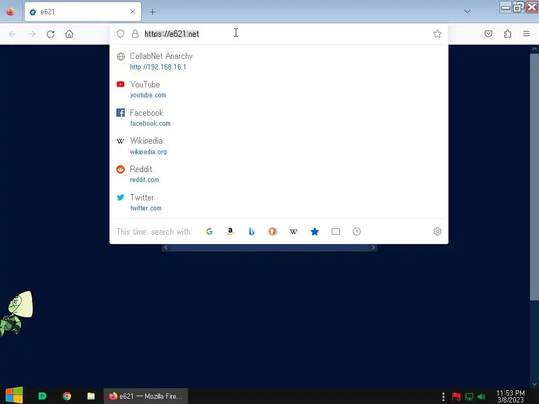Click the vertical scrollbar down arrow
The image size is (539, 404).
[x=534, y=384]
